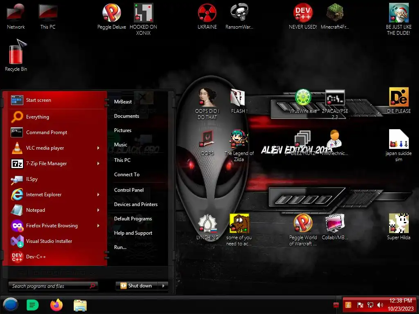This screenshot has width=419, height=314.
Task: Open the Peggle Deluxe desktop icon
Action: pos(111,16)
